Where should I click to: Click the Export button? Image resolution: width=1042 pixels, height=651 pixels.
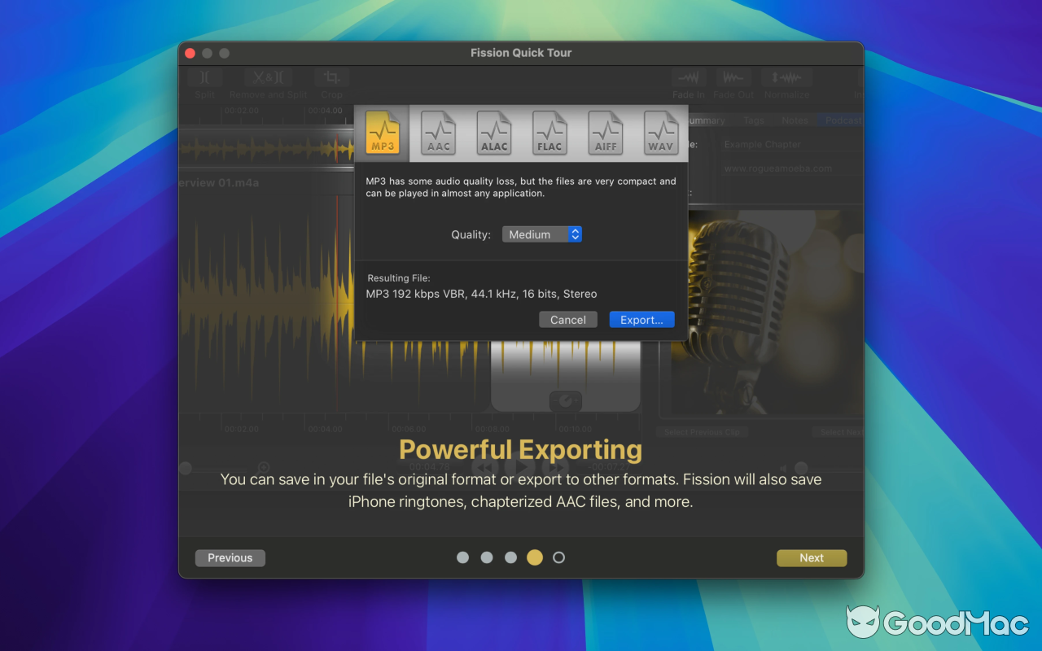click(641, 319)
